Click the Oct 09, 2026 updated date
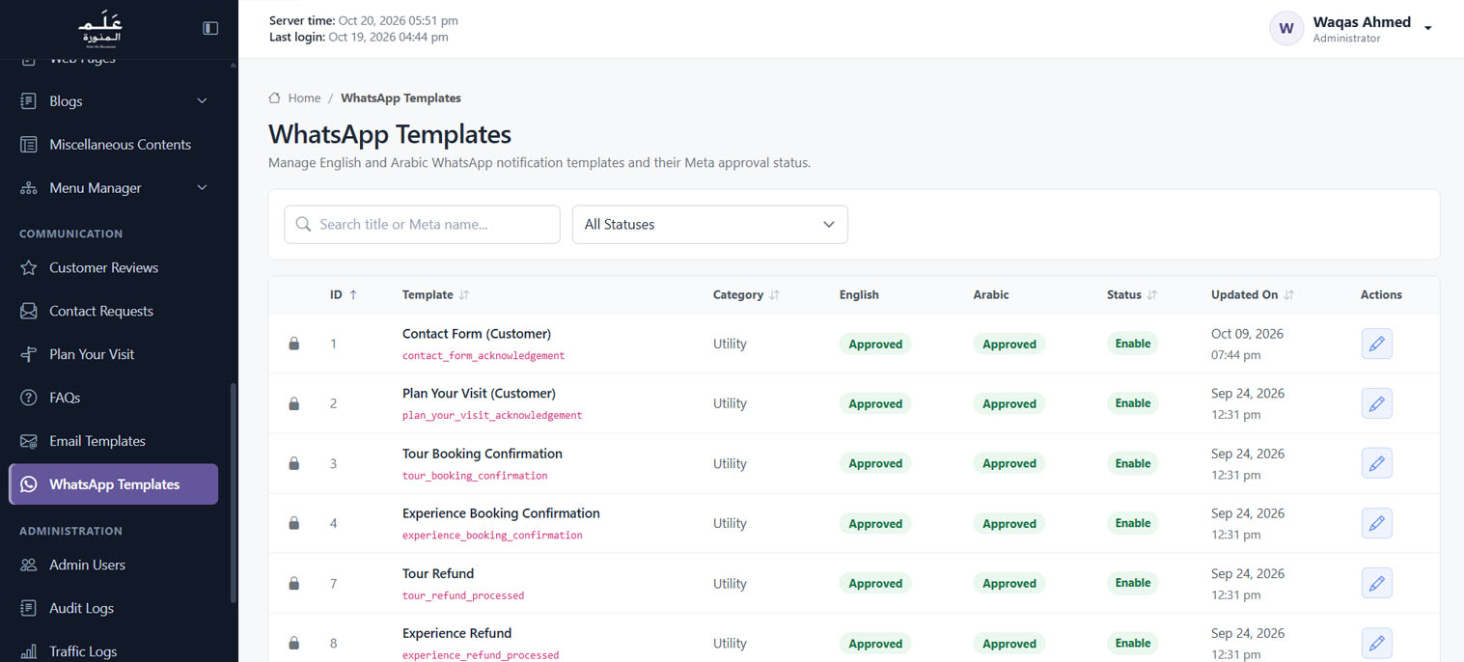1464x662 pixels. tap(1247, 334)
